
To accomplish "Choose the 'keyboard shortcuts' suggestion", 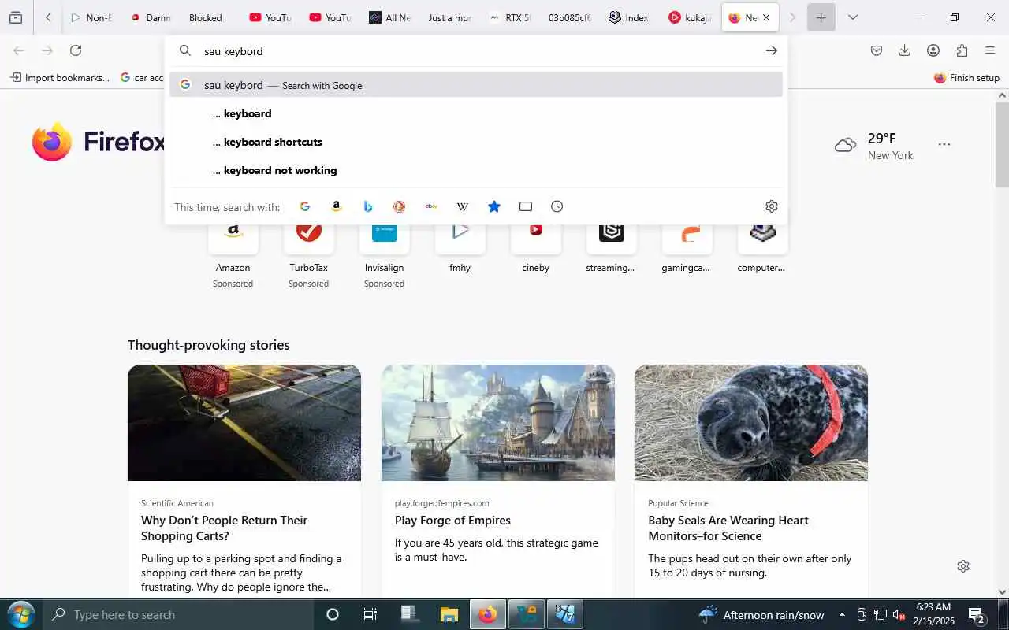I will click(x=476, y=142).
